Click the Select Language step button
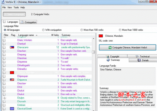This screenshot has height=111, width=157. click(14, 14)
